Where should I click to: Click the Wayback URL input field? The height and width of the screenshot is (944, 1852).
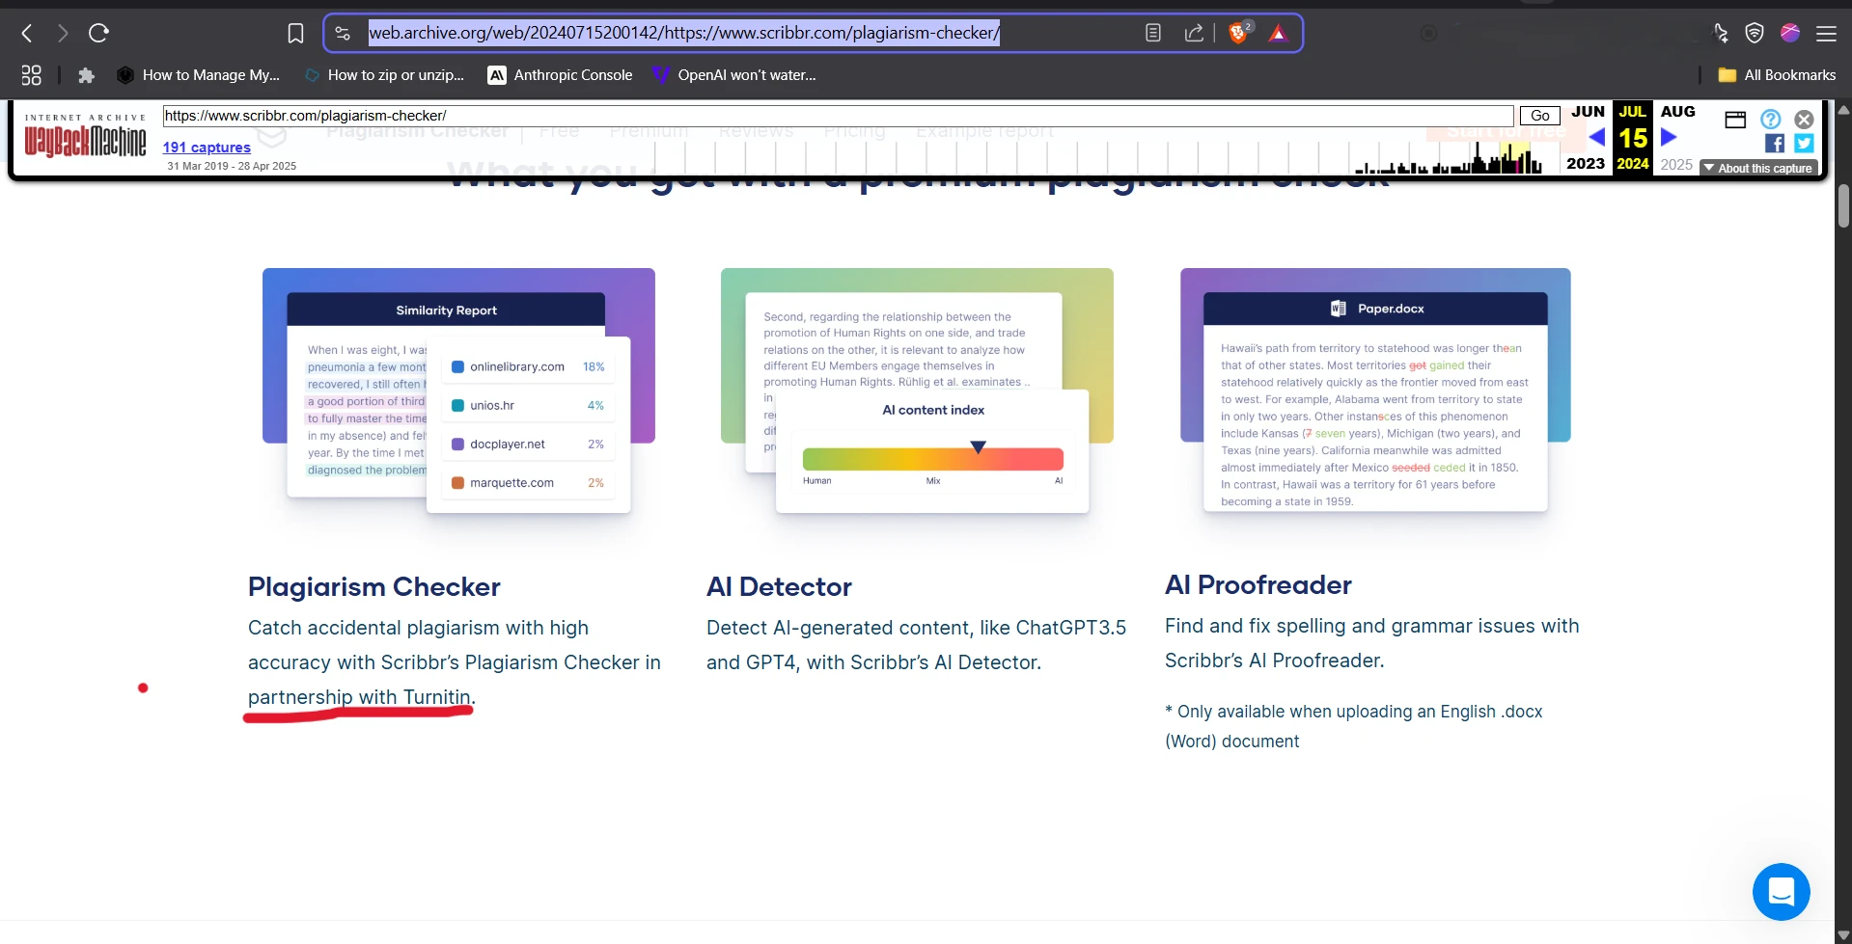point(838,116)
